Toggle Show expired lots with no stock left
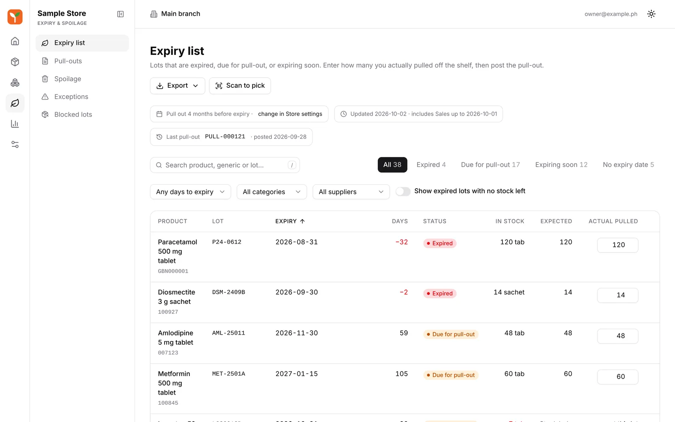The height and width of the screenshot is (422, 675). pyautogui.click(x=403, y=191)
